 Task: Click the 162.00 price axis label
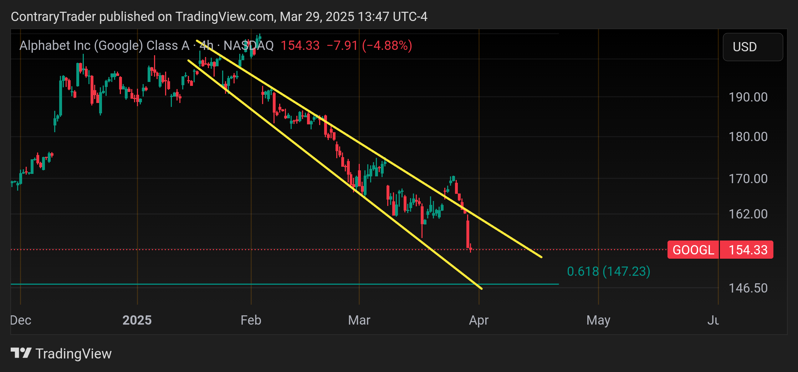748,214
